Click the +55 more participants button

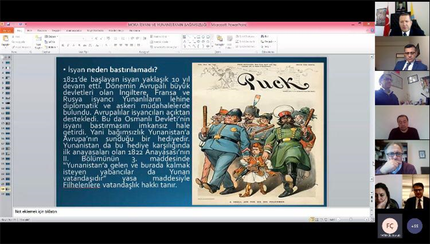point(414,226)
